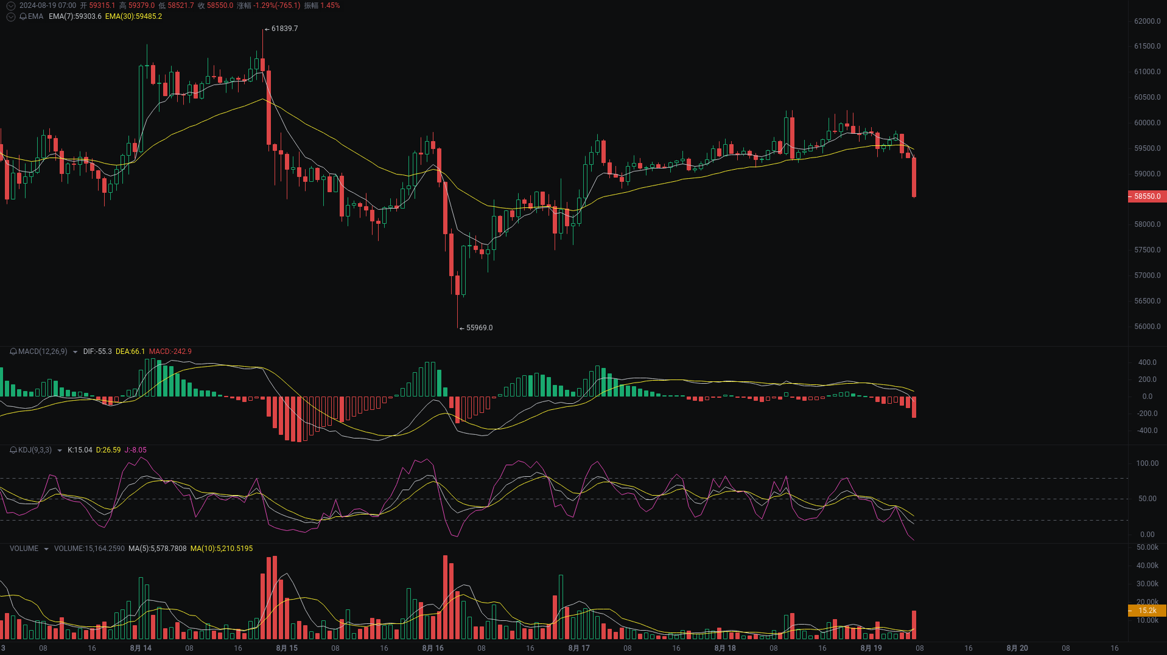1167x655 pixels.
Task: Click the yellow D:26.59 readout
Action: tap(108, 450)
